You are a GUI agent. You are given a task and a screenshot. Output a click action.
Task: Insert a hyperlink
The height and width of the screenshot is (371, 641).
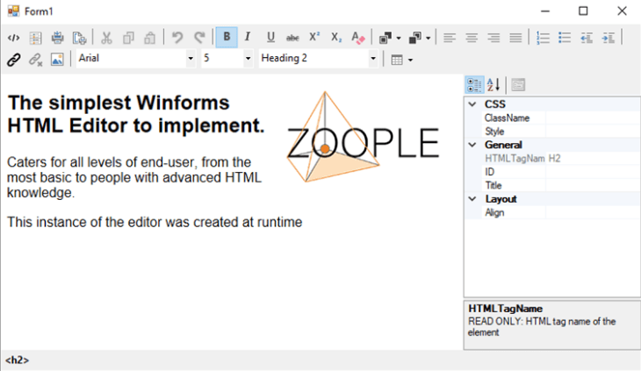pyautogui.click(x=13, y=60)
